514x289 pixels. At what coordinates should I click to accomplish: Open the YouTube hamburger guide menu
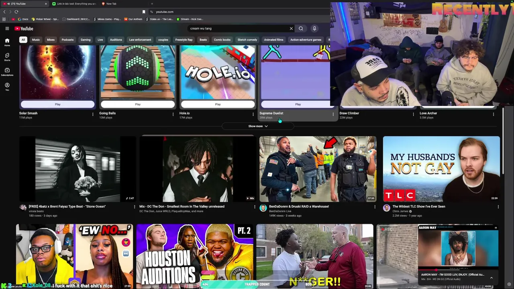click(7, 28)
